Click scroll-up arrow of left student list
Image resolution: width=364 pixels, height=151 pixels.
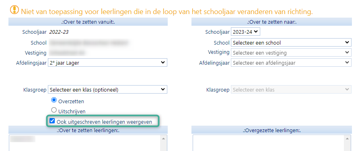click(x=163, y=139)
